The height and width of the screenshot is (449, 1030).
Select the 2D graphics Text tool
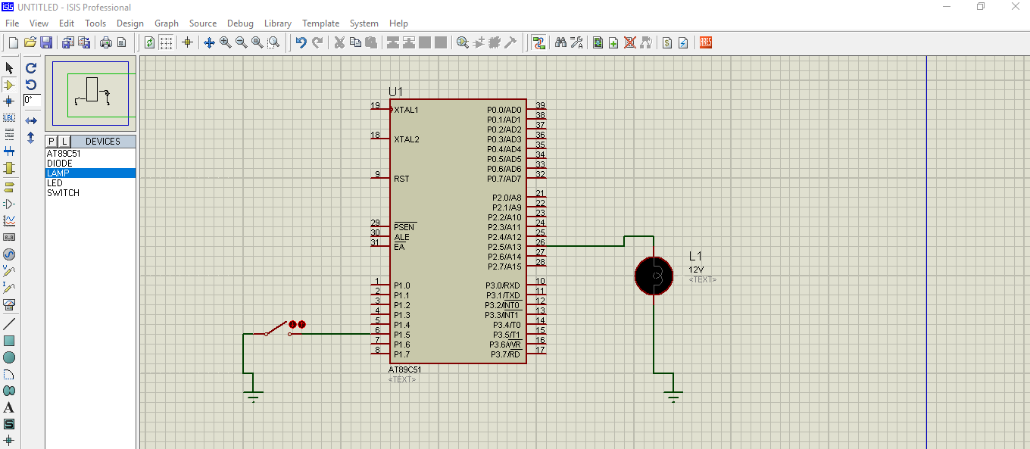pos(10,407)
